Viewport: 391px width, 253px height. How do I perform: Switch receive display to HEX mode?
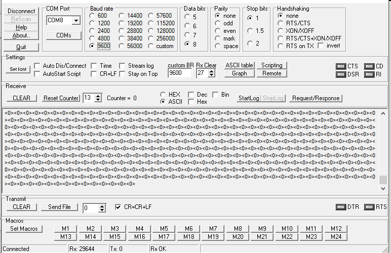163,95
